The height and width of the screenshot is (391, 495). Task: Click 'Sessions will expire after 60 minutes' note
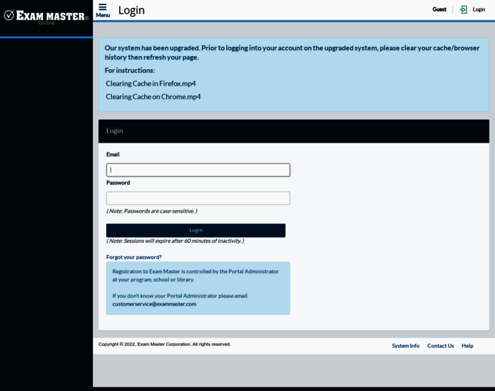(x=175, y=240)
